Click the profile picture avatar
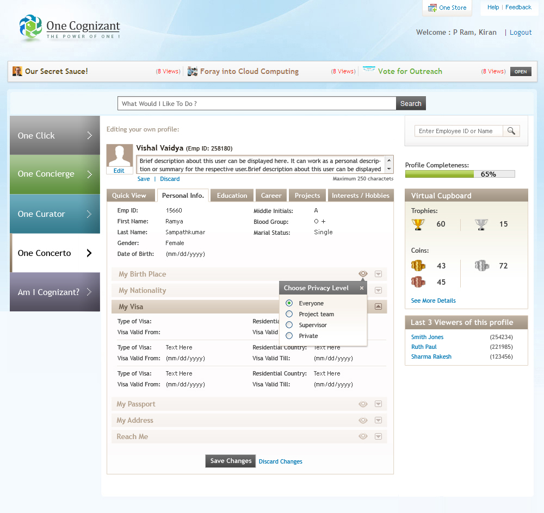544x513 pixels. click(119, 155)
